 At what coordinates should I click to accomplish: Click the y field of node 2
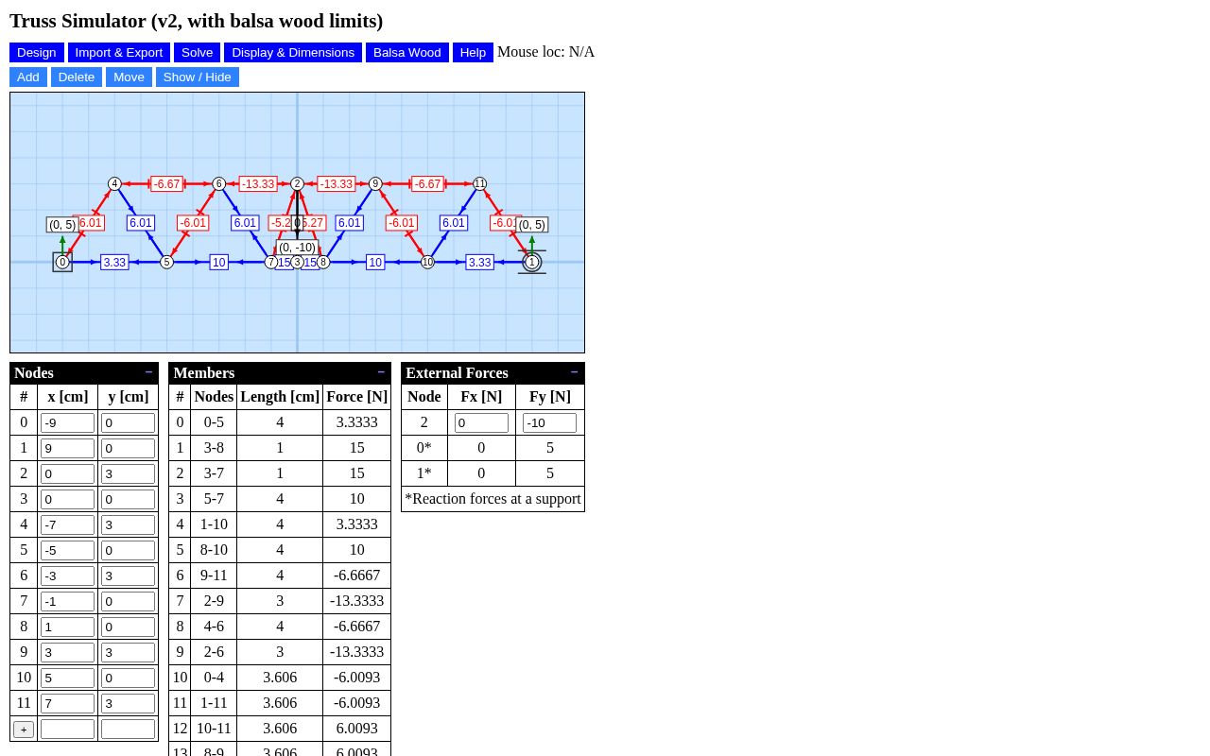coord(128,474)
